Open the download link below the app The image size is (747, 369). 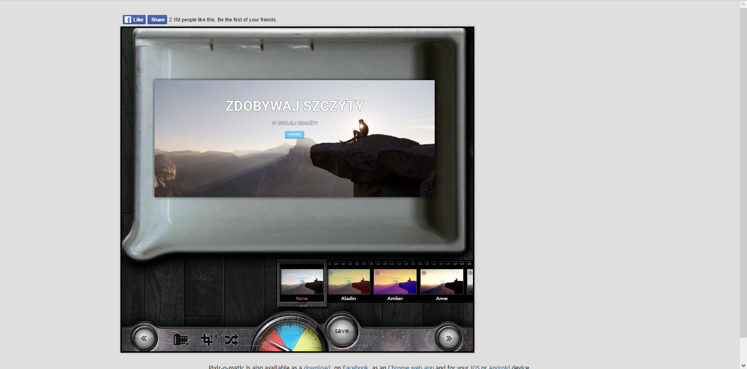[x=317, y=367]
